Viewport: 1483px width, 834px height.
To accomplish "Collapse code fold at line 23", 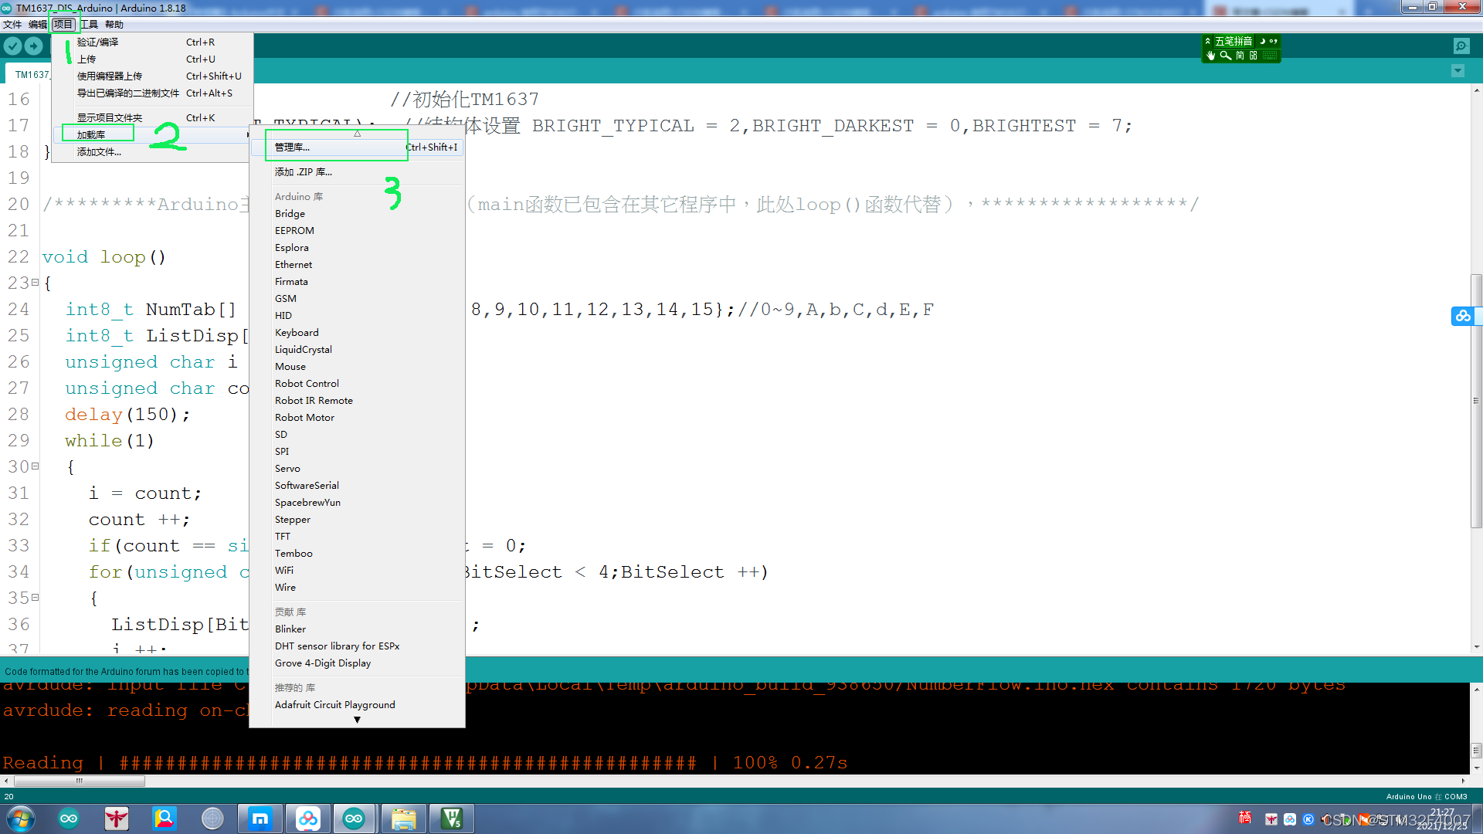I will (x=35, y=283).
